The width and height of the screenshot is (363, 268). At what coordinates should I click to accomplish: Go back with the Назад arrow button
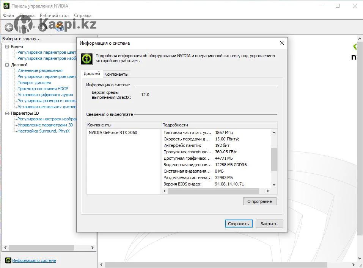tap(9, 27)
